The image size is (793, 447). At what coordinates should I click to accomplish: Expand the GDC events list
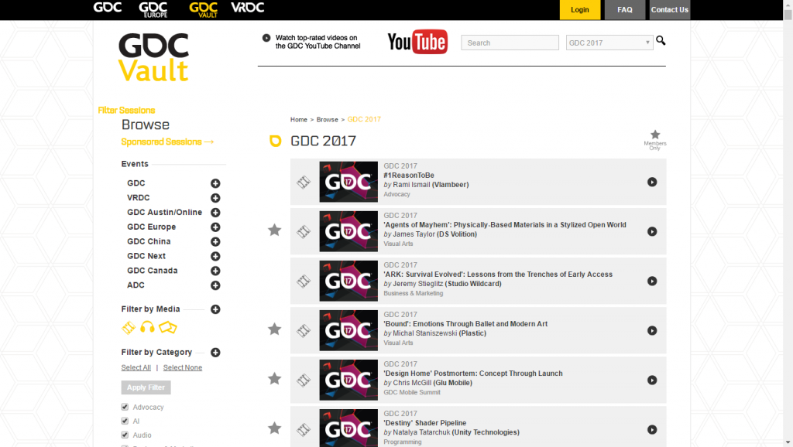click(x=215, y=183)
